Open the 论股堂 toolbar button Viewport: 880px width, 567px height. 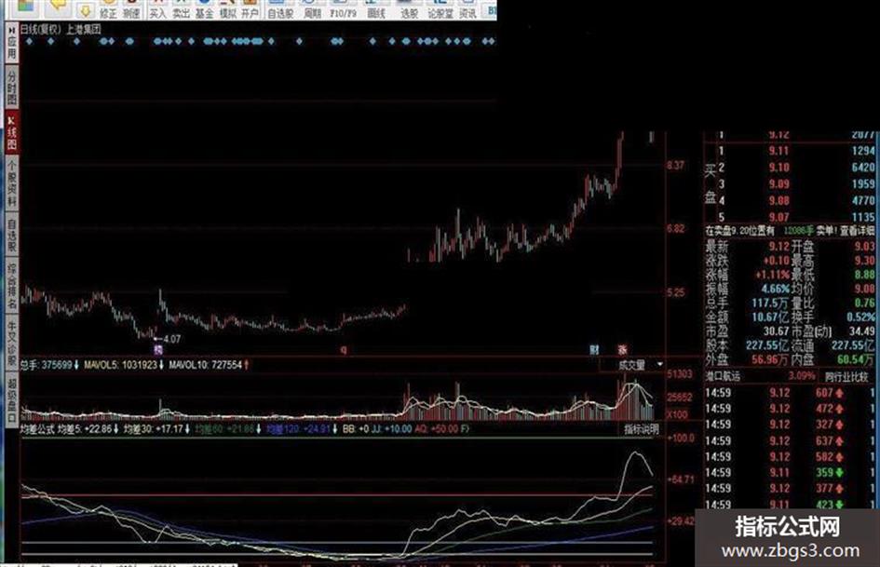(440, 9)
